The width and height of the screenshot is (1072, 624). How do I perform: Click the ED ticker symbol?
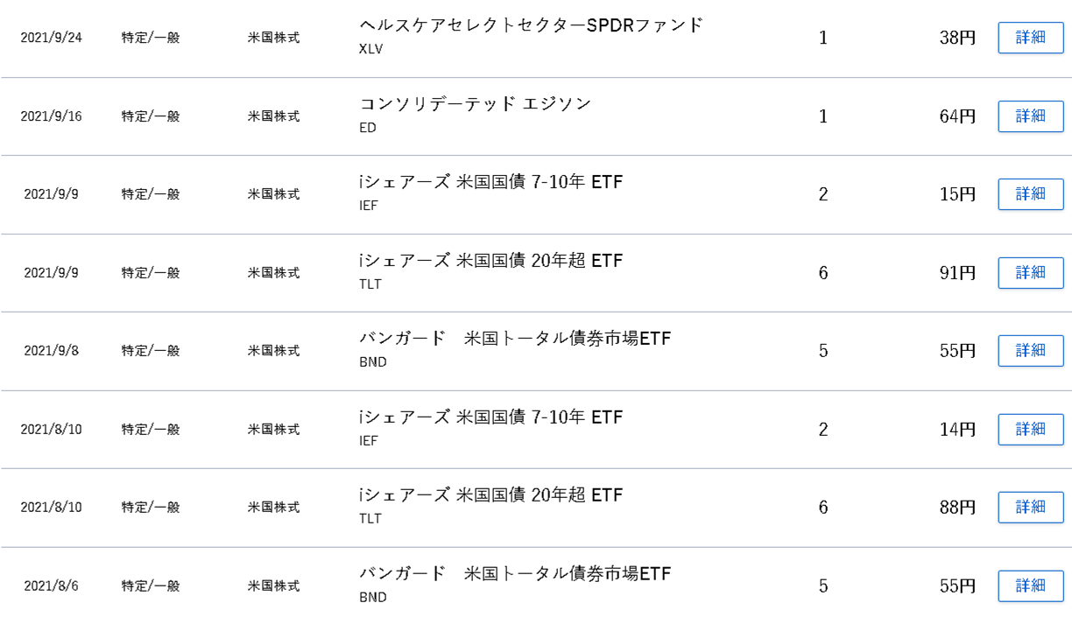pos(368,128)
